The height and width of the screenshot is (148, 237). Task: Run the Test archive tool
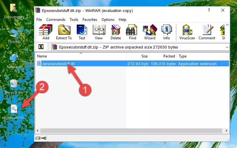point(82,32)
